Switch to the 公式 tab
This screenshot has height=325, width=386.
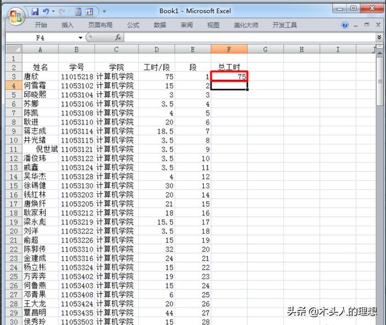tap(133, 25)
